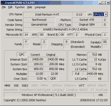
Task: Click the x86 architecture field
Action: [101, 95]
